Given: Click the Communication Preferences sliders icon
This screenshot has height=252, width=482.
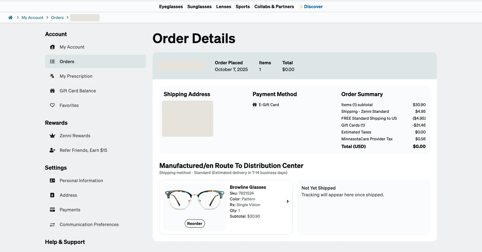Looking at the screenshot, I should pos(52,225).
